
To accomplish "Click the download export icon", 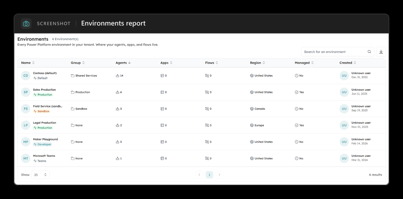I will tap(381, 52).
